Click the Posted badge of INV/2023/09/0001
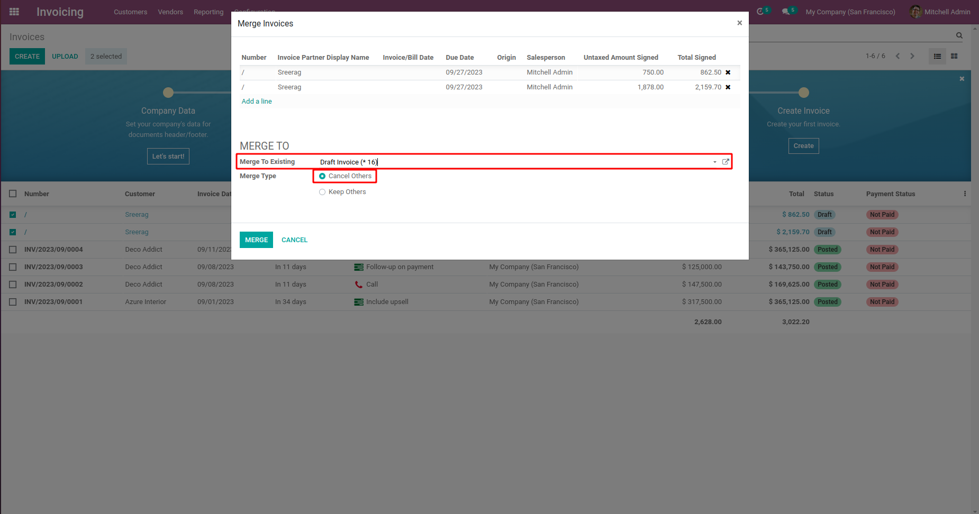This screenshot has width=979, height=514. click(828, 302)
